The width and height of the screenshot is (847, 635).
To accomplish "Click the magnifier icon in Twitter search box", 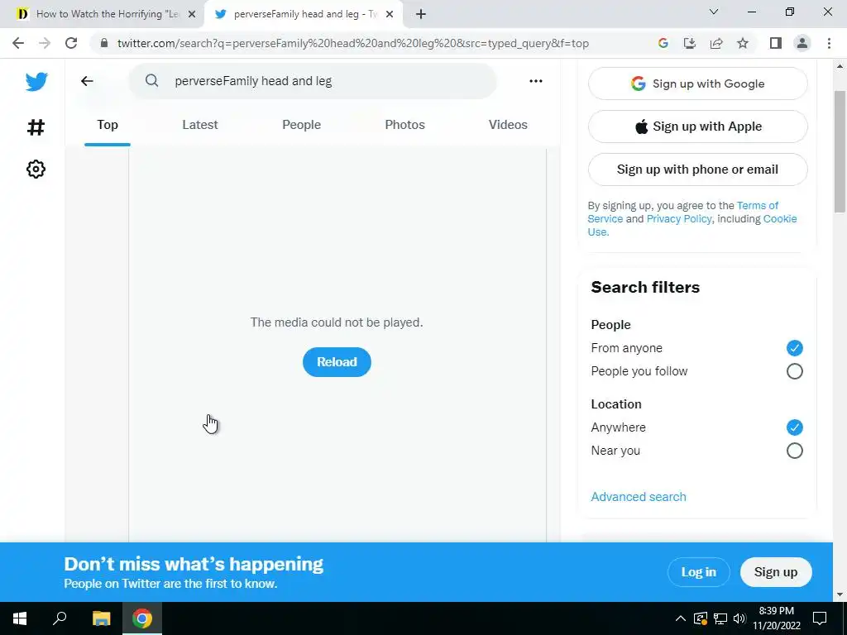I will (152, 81).
